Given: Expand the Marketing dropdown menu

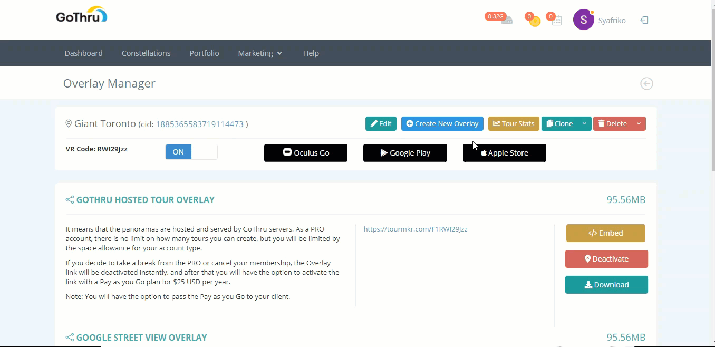Looking at the screenshot, I should tap(260, 53).
